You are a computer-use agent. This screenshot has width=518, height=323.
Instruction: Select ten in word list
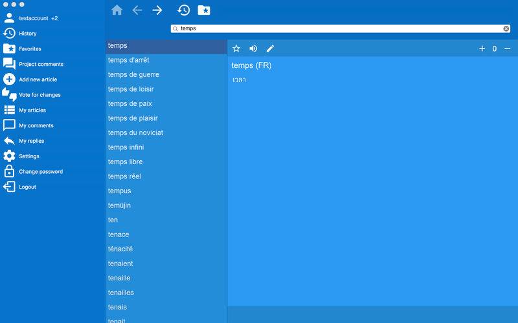[166, 220]
